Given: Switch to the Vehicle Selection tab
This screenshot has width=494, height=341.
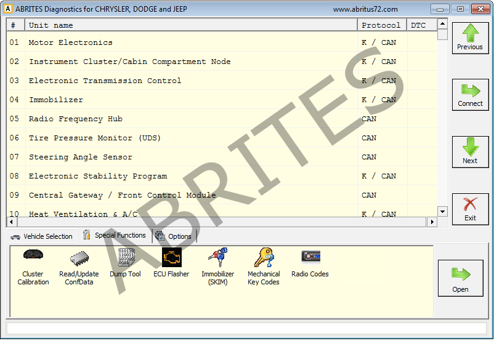Looking at the screenshot, I should (42, 236).
